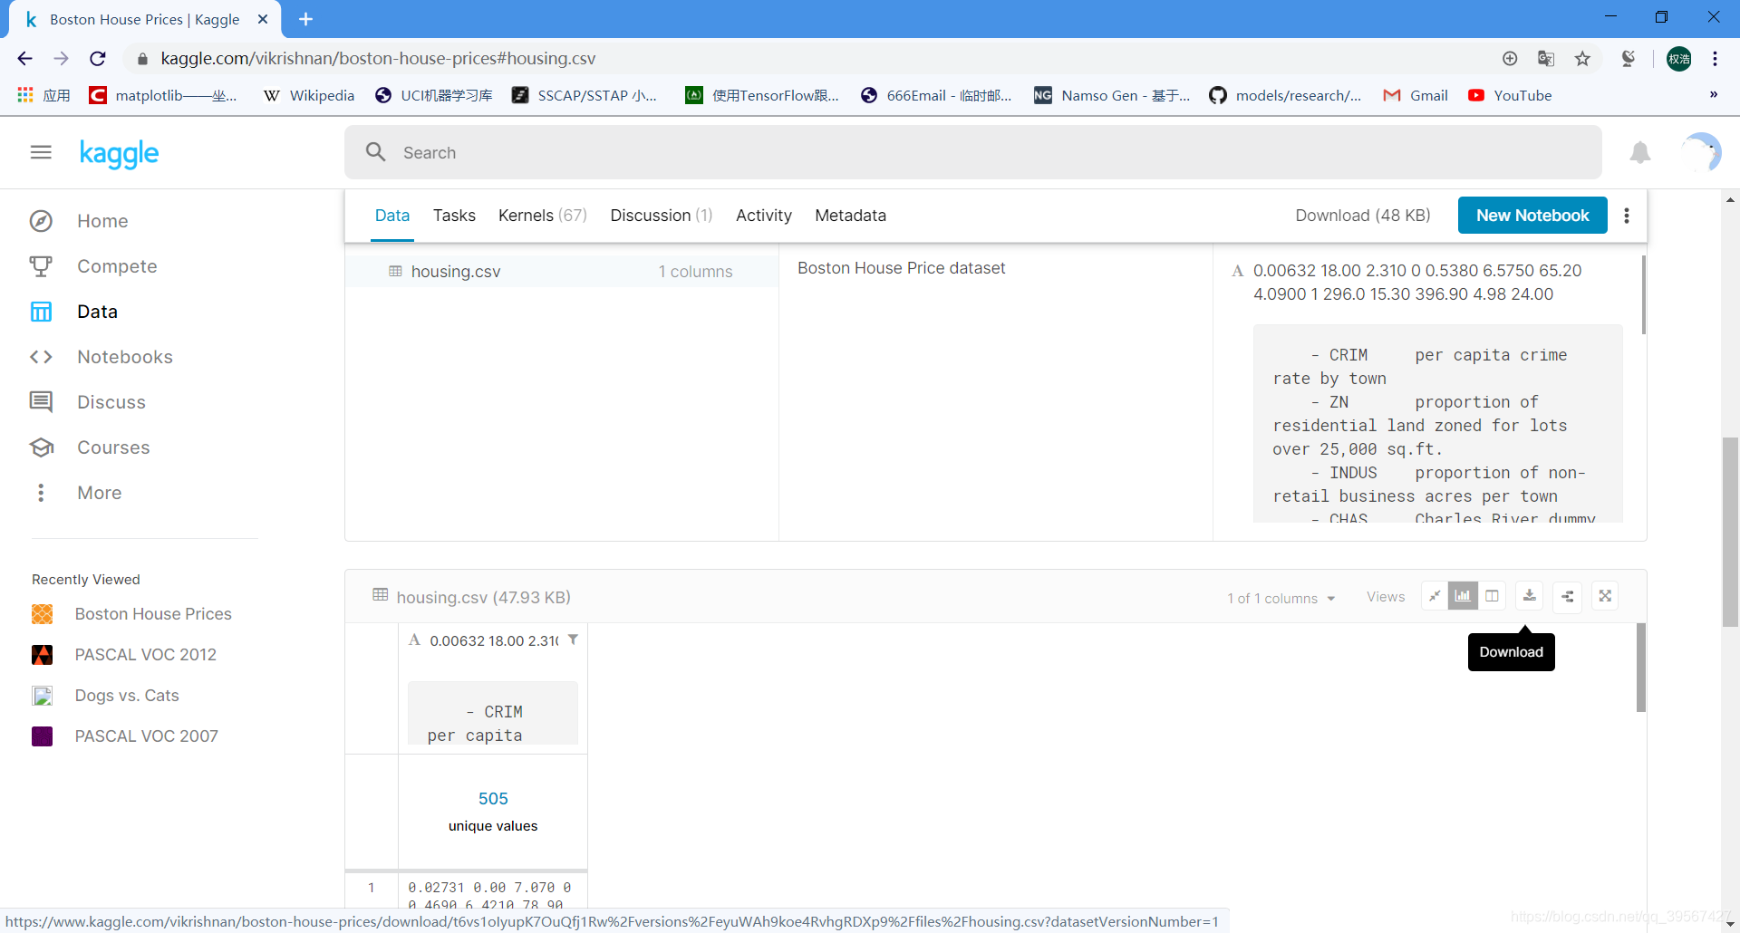Select the Courses sidebar icon

[42, 447]
